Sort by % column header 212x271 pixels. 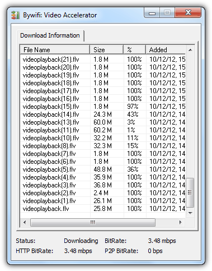(134, 50)
